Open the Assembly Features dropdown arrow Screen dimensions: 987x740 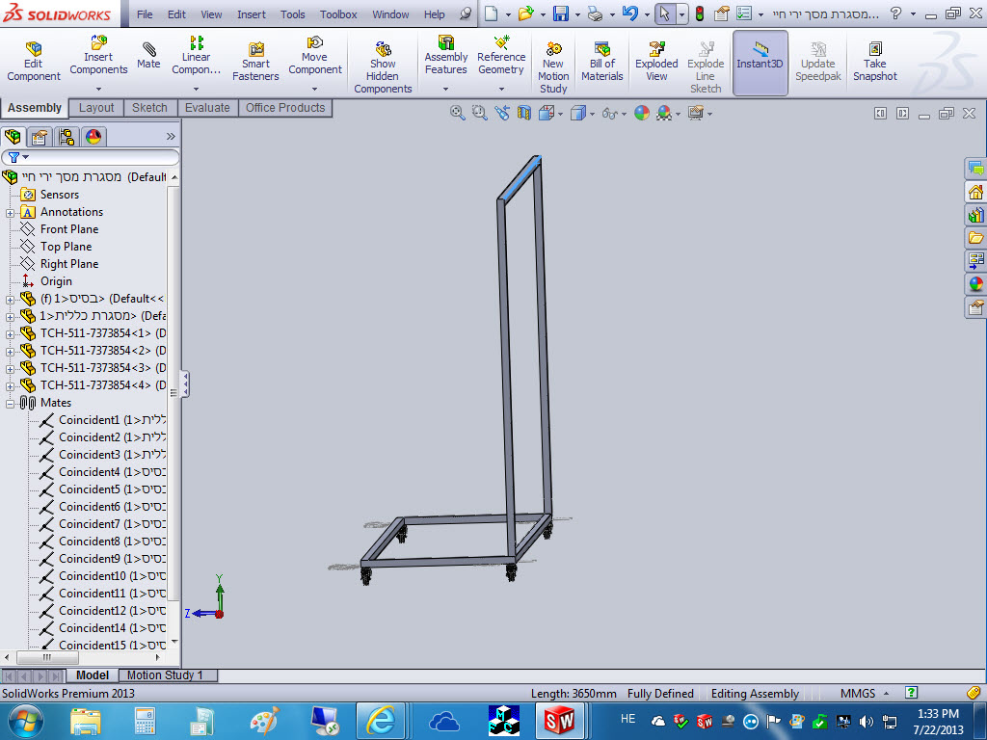pyautogui.click(x=445, y=90)
